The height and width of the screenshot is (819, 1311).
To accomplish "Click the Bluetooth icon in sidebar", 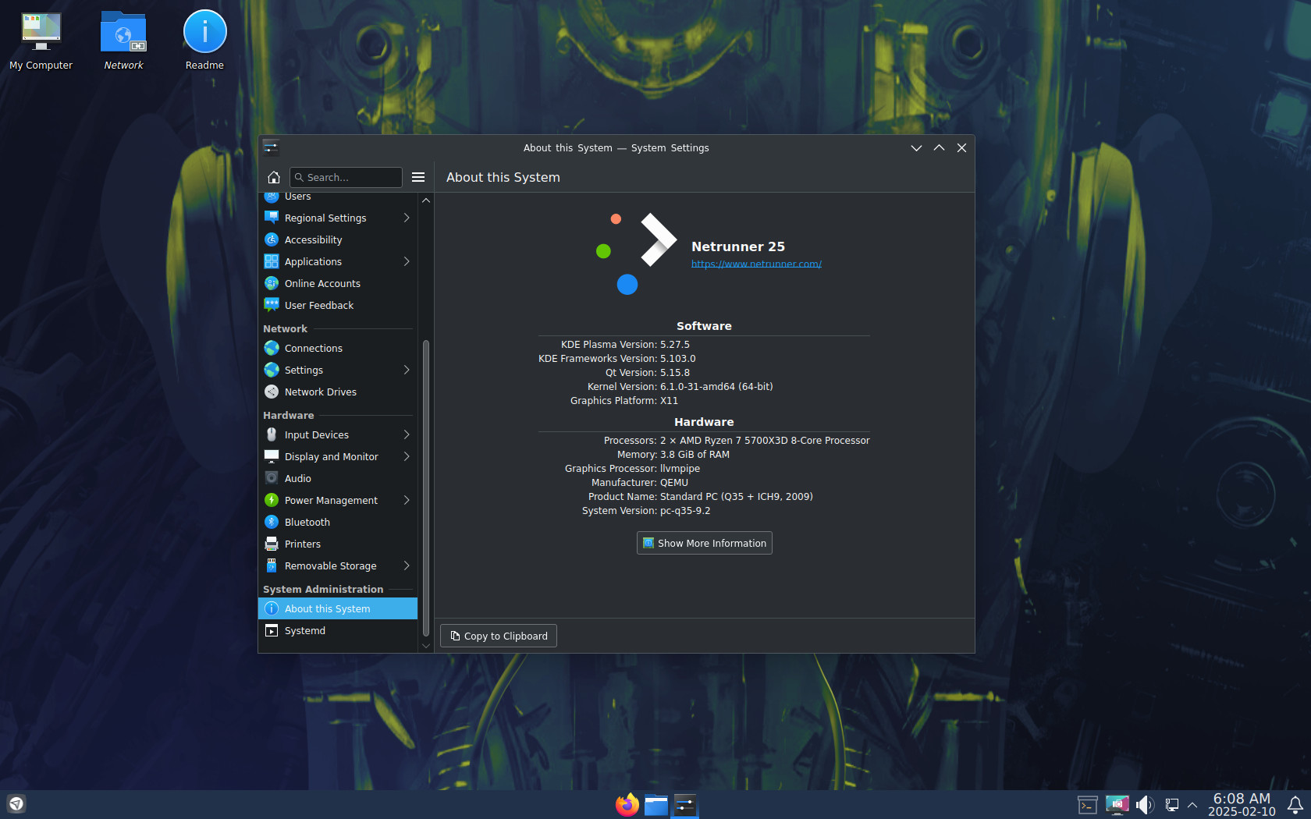I will click(x=272, y=522).
